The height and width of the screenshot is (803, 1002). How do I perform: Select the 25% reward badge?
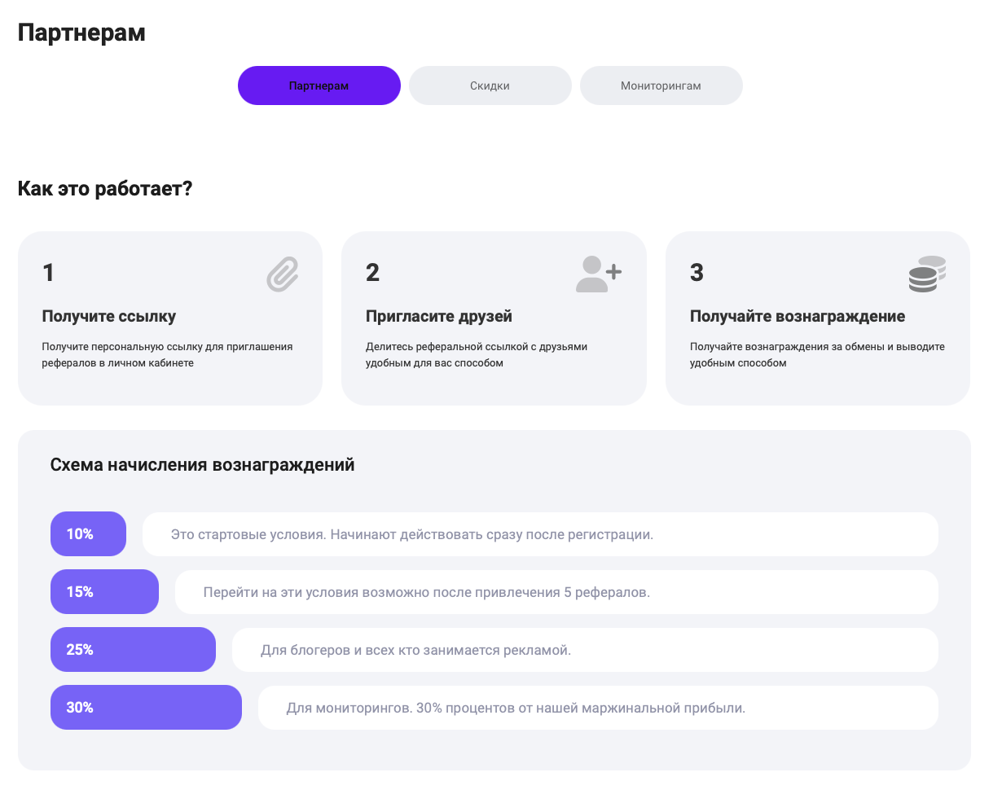point(133,649)
